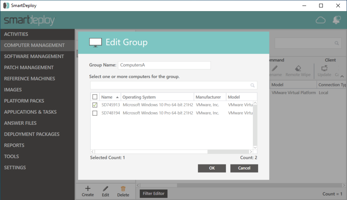Click the monitor icon in Edit Group header

point(95,43)
